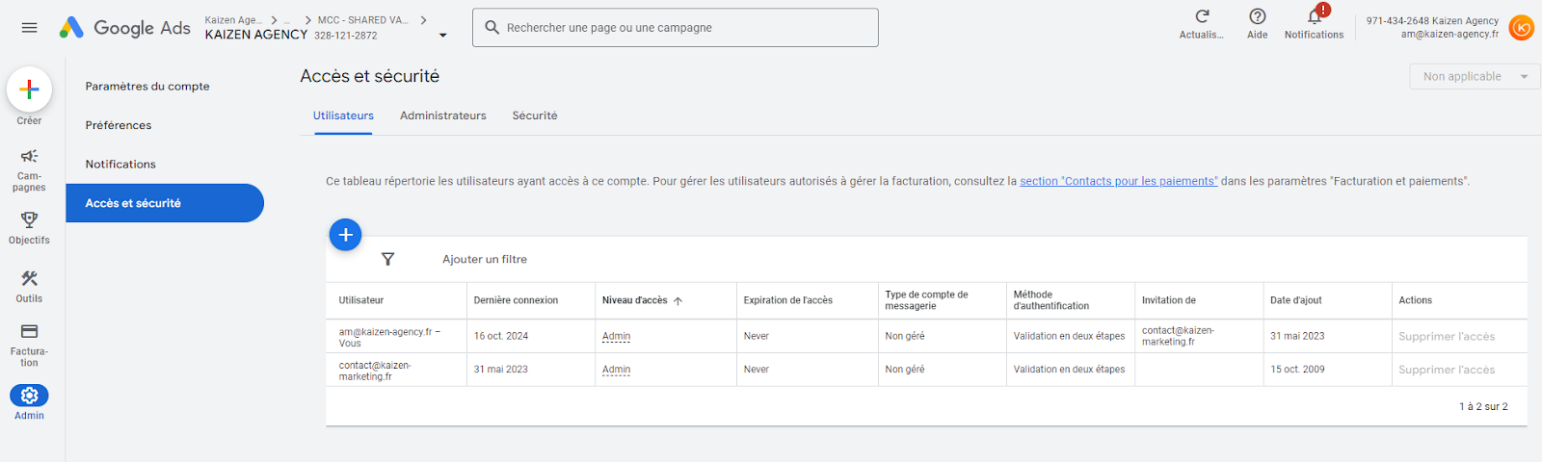Open Contacts pour les paiements link
The image size is (1542, 462).
1118,181
